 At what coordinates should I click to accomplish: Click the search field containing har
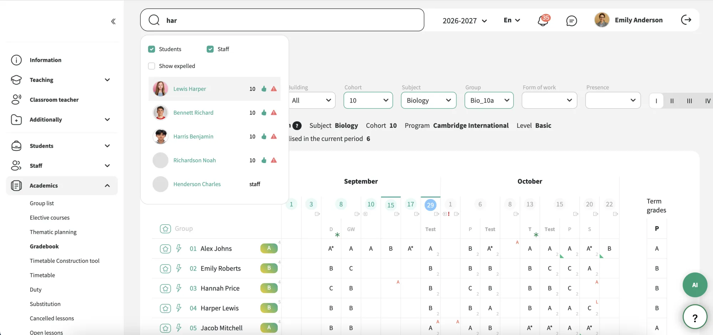(x=282, y=20)
